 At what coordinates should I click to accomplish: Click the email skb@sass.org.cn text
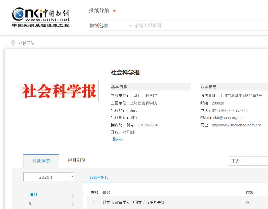pos(228,118)
